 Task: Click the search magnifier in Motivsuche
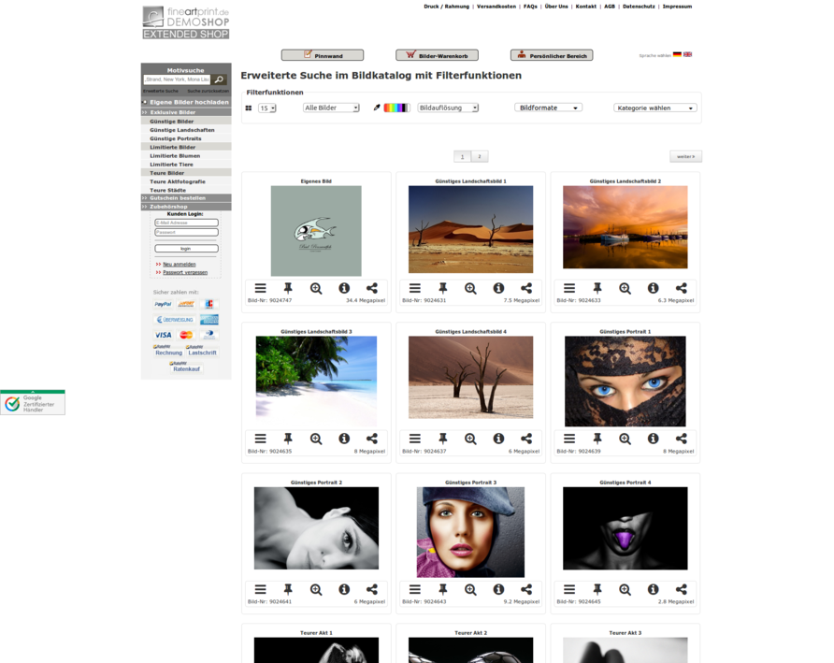[219, 79]
